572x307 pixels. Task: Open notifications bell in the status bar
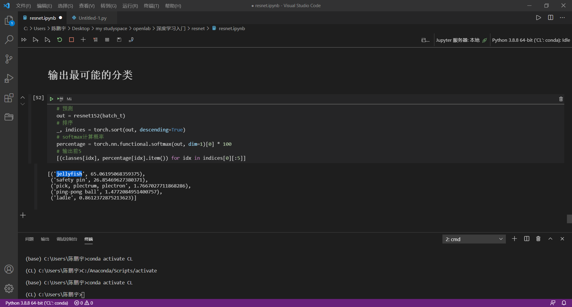tap(564, 303)
